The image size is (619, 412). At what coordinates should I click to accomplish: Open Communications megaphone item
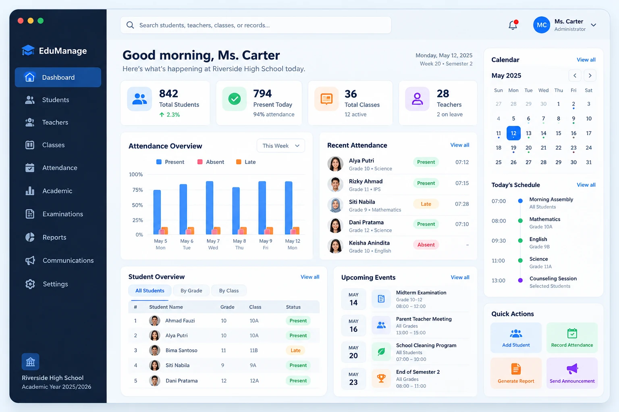[58, 260]
